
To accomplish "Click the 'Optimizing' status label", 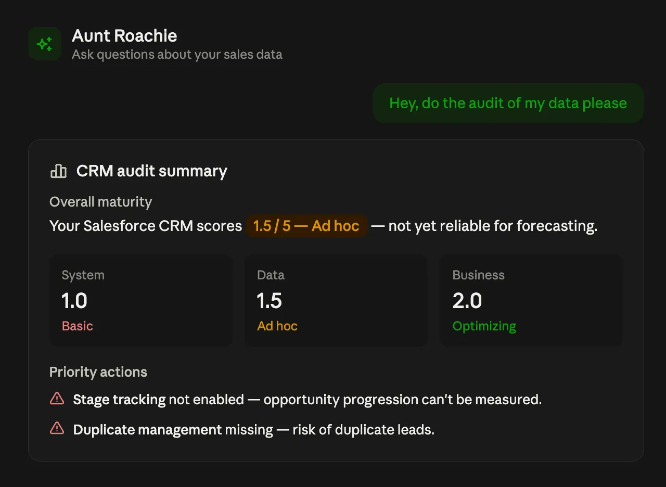I will [484, 326].
